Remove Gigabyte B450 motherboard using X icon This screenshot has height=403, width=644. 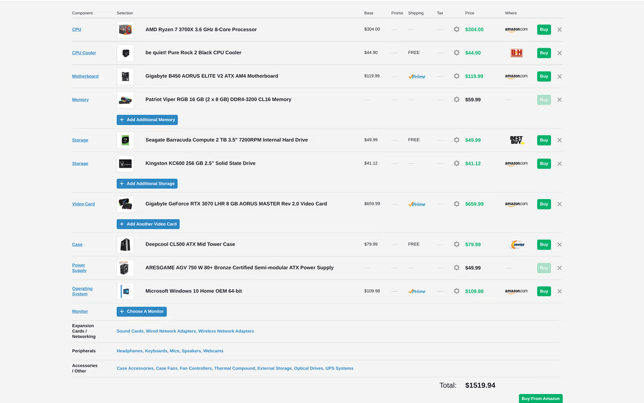[x=559, y=76]
